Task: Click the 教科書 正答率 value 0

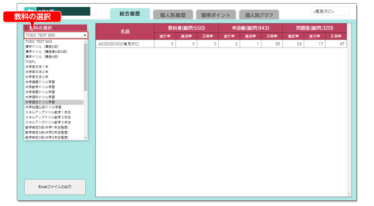Action: [208, 44]
